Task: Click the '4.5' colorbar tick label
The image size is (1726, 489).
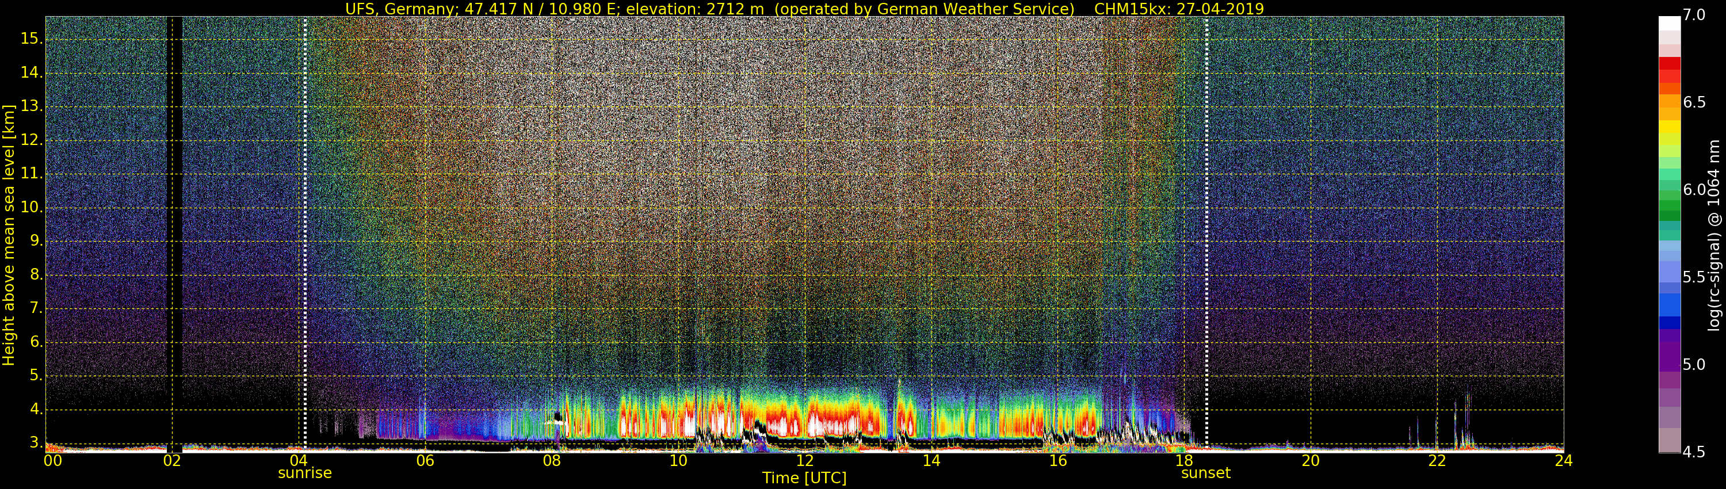Action: point(1694,452)
